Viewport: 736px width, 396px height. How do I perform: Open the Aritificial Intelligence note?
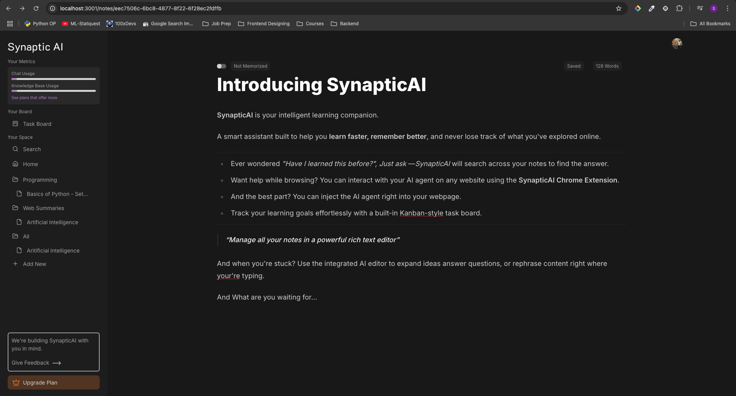(54, 251)
